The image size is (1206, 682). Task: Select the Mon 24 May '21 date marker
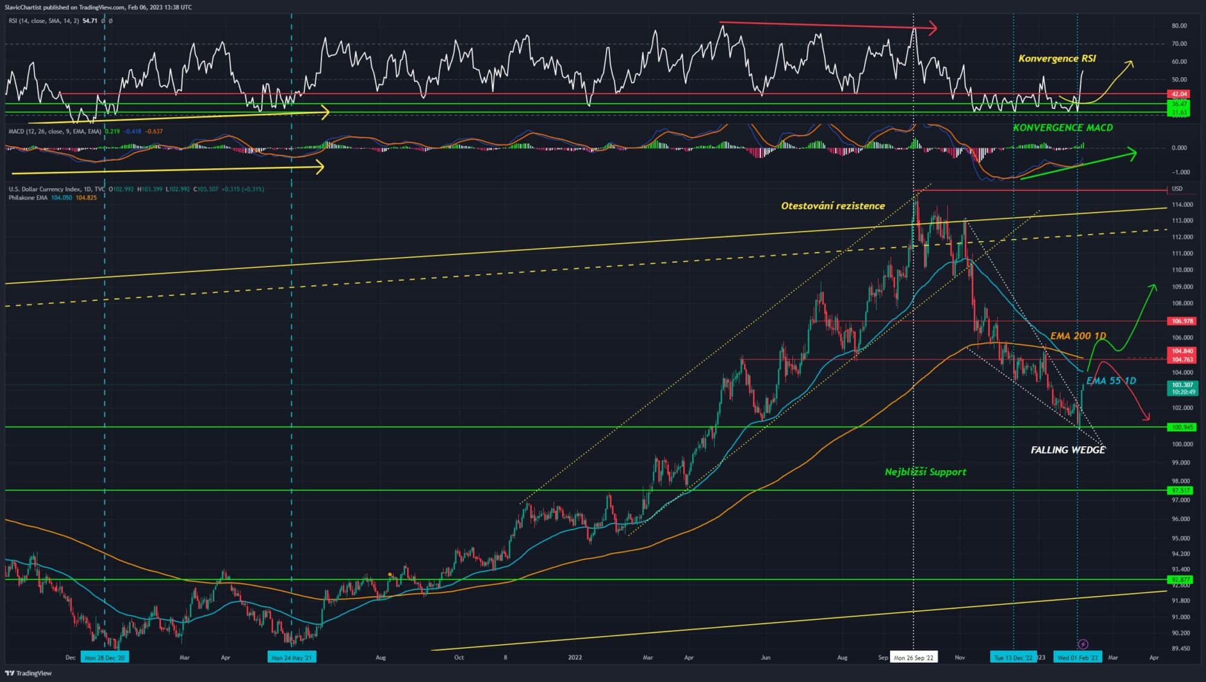(x=291, y=657)
